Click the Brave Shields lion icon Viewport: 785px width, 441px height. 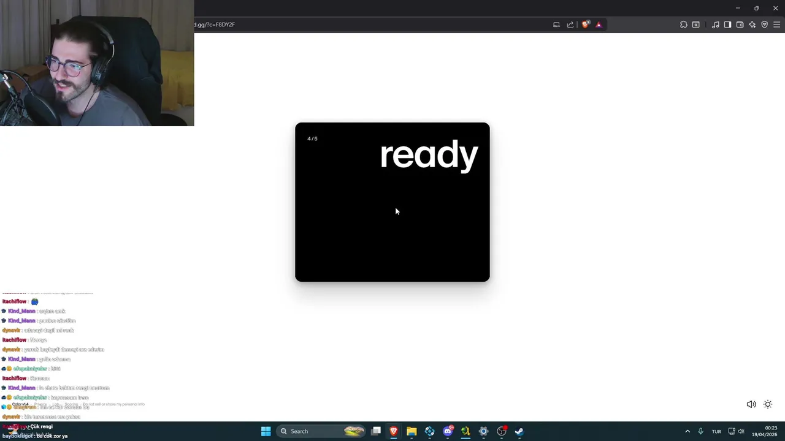coord(586,24)
